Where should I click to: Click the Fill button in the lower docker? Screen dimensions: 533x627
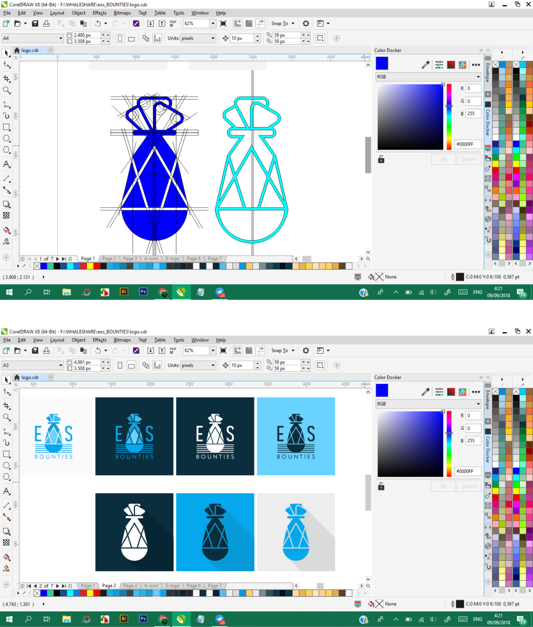pos(443,486)
